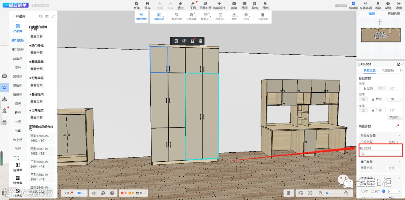
Task: View all under ★基础单元
Action: coord(36,69)
